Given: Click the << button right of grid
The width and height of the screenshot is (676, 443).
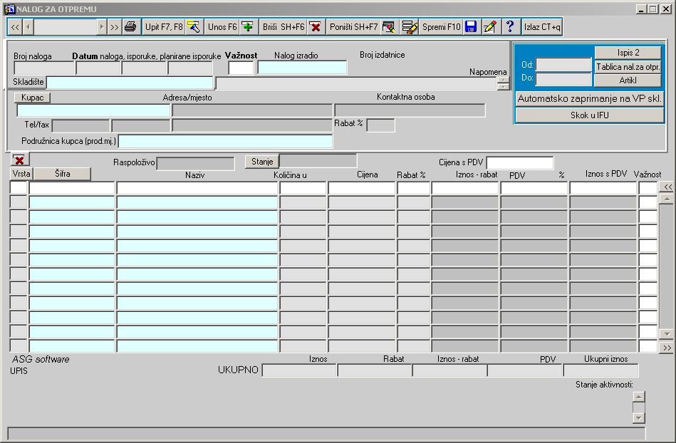Looking at the screenshot, I should click(667, 187).
